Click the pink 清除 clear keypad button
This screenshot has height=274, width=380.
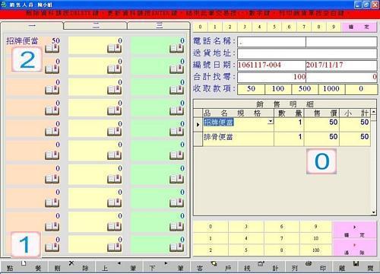click(354, 248)
